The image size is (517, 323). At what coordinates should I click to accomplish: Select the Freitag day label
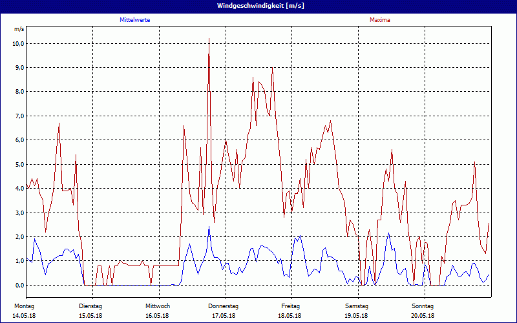(x=290, y=305)
